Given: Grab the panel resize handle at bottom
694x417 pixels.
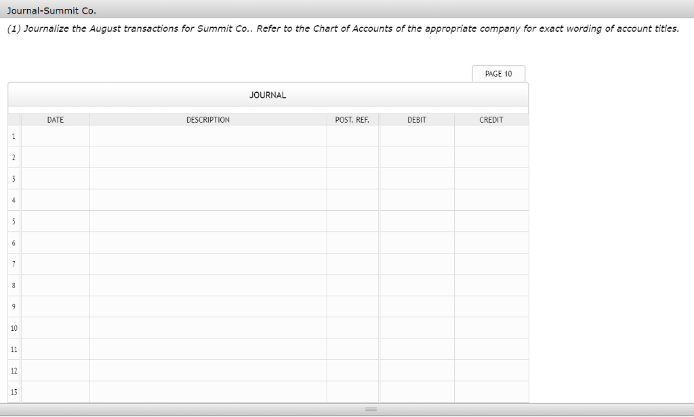Looking at the screenshot, I should [371, 410].
